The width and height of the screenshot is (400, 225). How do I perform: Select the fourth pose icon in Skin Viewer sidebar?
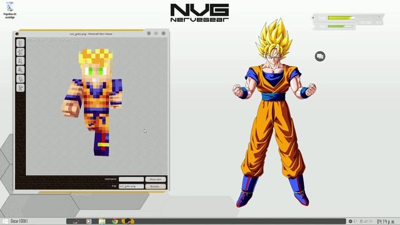(x=21, y=70)
